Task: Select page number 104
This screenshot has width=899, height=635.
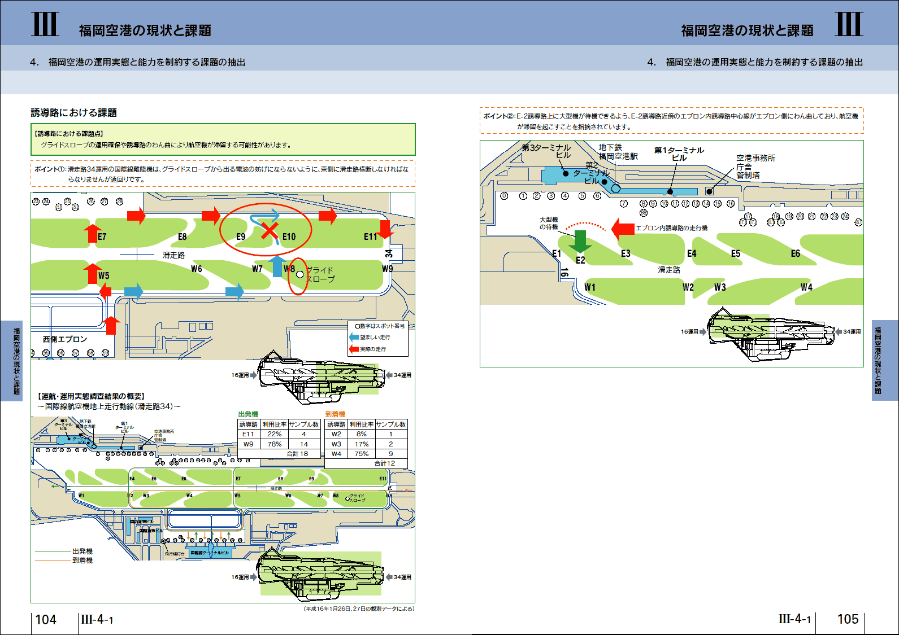Action: click(46, 619)
